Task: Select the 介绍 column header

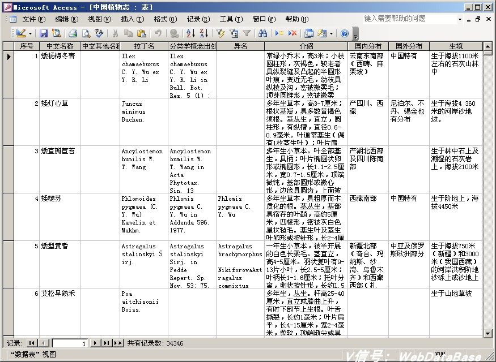Action: [306, 46]
